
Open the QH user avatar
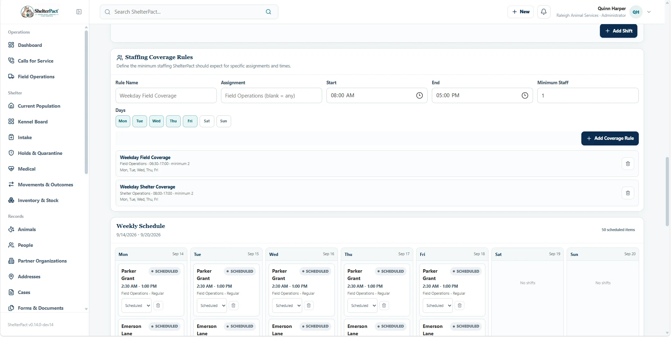point(636,12)
